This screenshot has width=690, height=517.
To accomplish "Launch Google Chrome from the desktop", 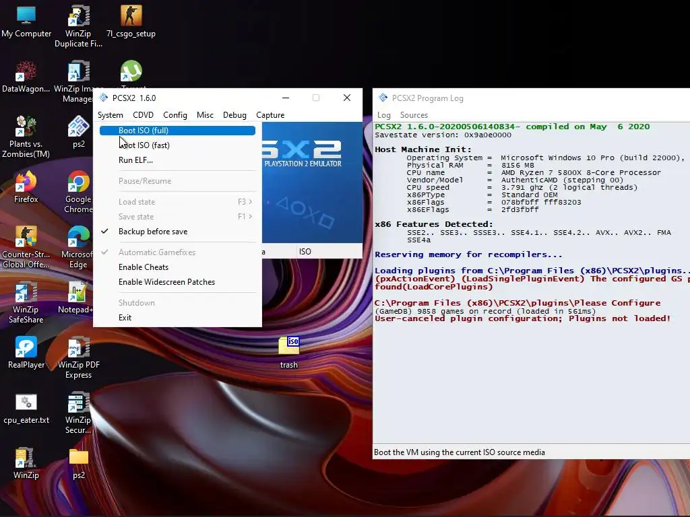I will click(78, 192).
